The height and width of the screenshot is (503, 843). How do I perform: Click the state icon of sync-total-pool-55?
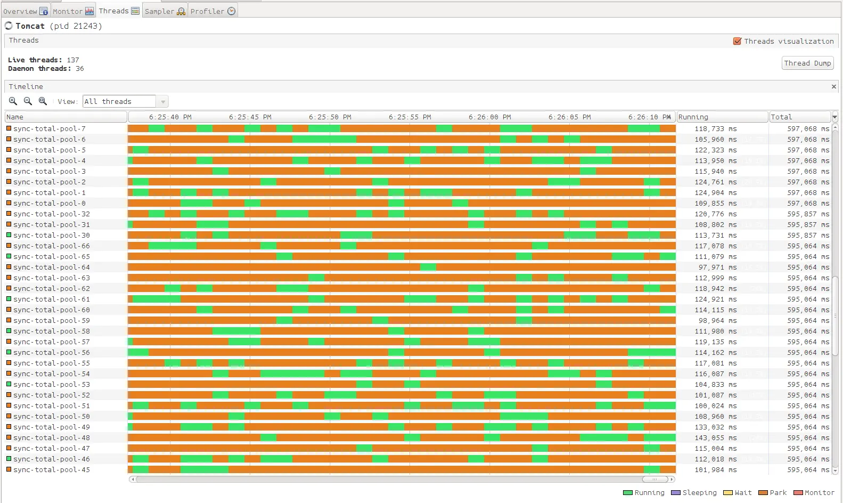click(x=9, y=362)
